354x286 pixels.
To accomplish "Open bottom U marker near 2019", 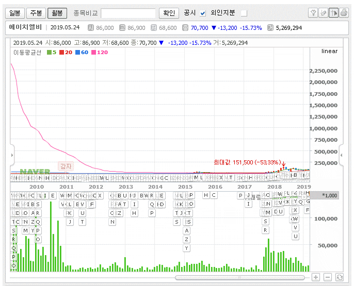I will pyautogui.click(x=295, y=236).
